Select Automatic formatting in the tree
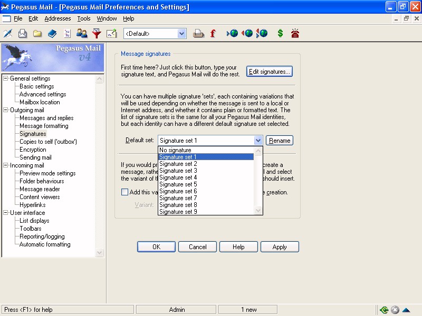Image resolution: width=422 pixels, height=316 pixels. pyautogui.click(x=45, y=244)
